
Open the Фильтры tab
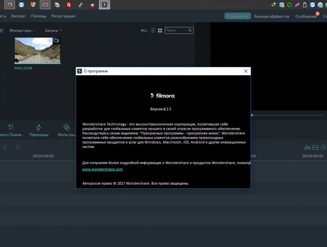point(66,130)
